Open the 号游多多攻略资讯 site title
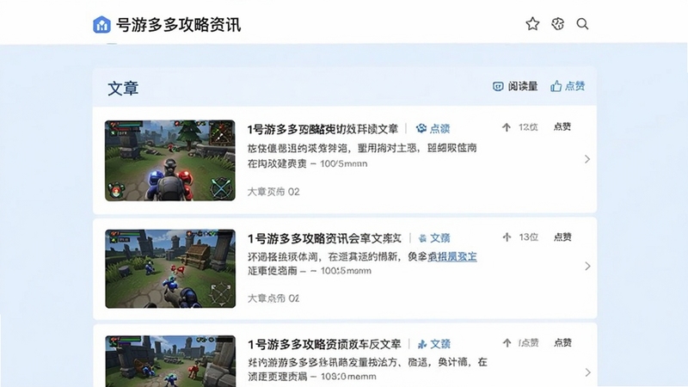The width and height of the screenshot is (688, 387). [x=178, y=25]
